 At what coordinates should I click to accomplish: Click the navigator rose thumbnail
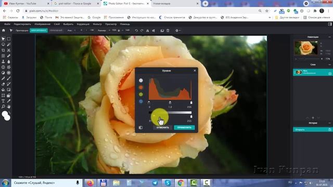[x=306, y=48]
